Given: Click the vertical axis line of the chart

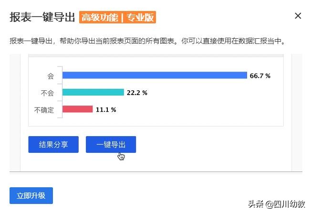Looking at the screenshot, I should click(x=62, y=92).
